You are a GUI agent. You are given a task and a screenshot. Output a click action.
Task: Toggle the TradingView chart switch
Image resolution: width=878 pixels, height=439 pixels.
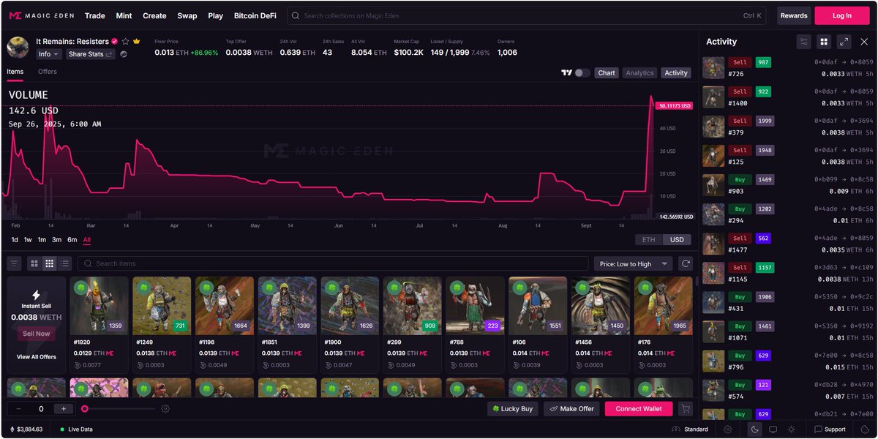coord(582,72)
